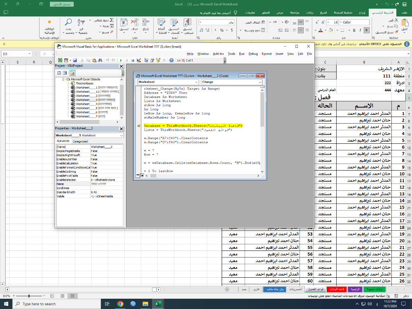Toggle Bold formatting in Excel ribbon
Screen dimensions: 412x309
[x=367, y=30]
